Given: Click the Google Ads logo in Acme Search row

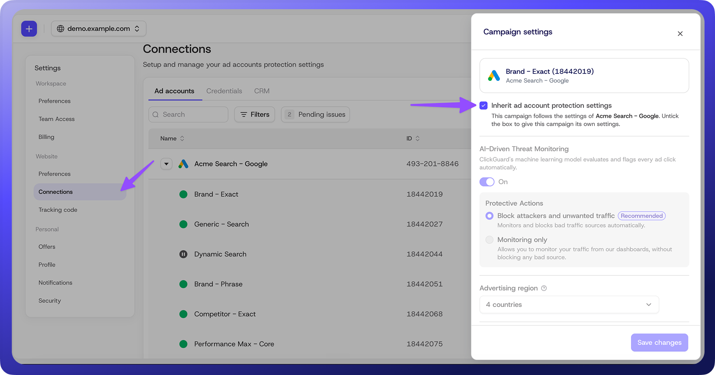Looking at the screenshot, I should pos(183,164).
